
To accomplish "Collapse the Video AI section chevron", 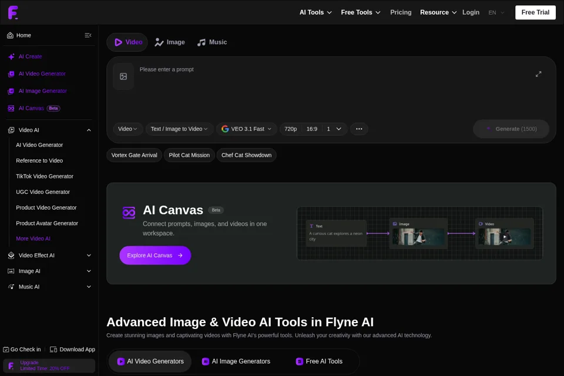I will 89,130.
